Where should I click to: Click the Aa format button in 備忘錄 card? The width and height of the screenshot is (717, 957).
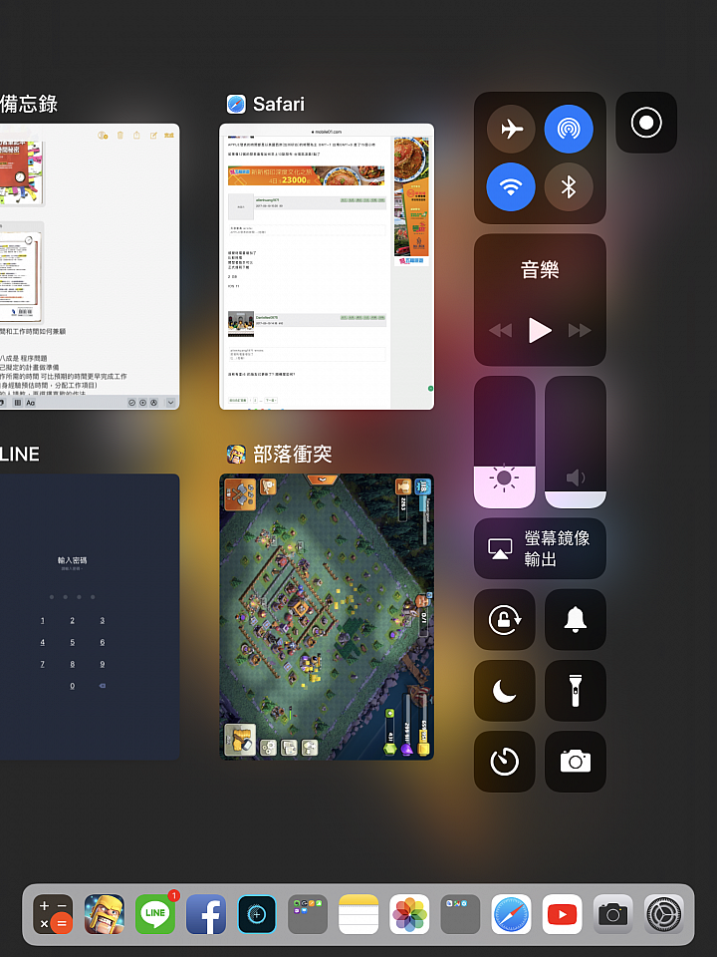tap(30, 403)
